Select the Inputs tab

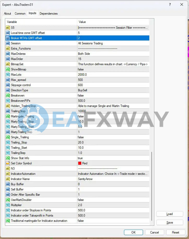point(32,13)
